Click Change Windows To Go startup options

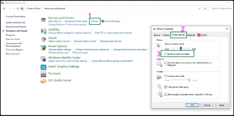point(68,24)
